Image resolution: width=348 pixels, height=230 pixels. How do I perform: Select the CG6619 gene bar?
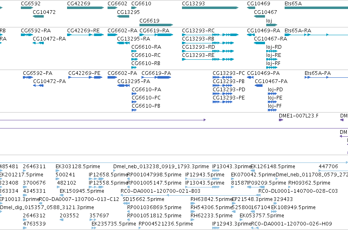156,25
